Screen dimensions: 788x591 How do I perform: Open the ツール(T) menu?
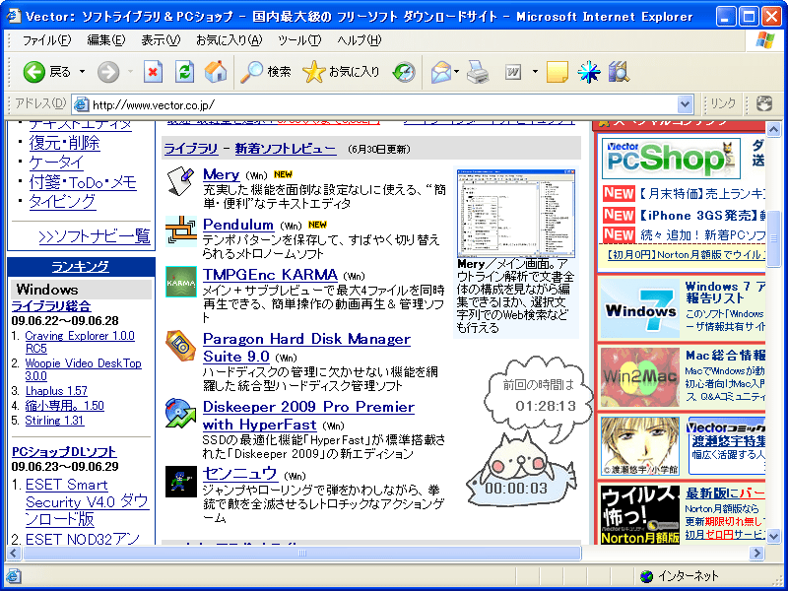[x=299, y=40]
